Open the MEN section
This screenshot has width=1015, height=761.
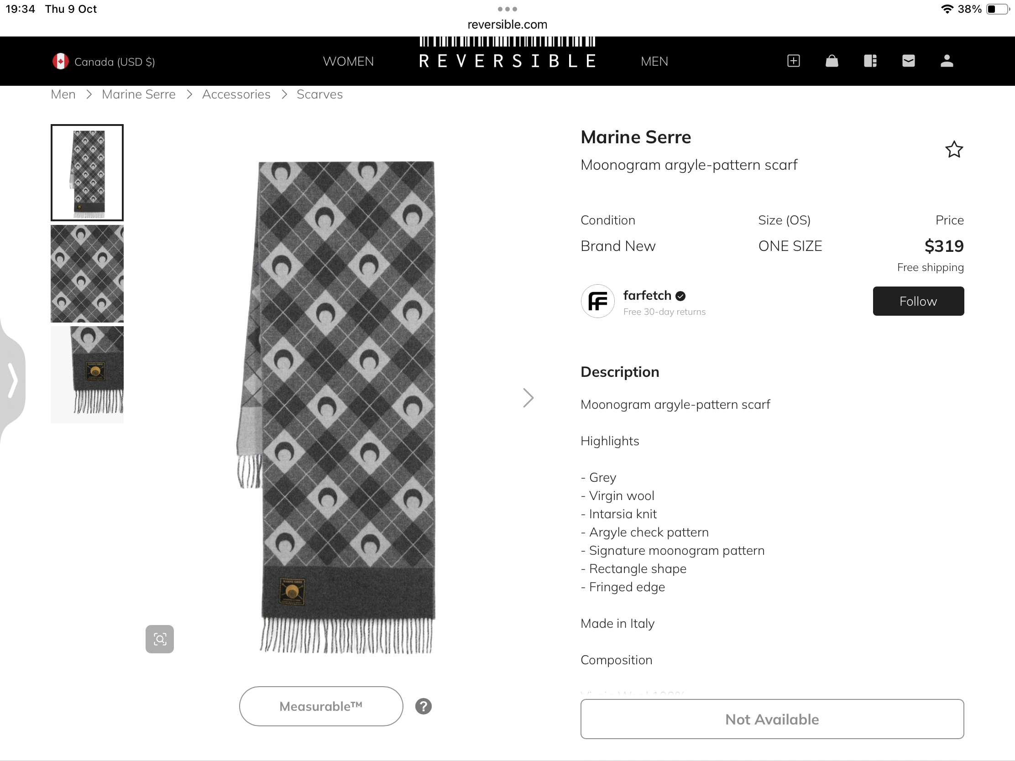(654, 62)
